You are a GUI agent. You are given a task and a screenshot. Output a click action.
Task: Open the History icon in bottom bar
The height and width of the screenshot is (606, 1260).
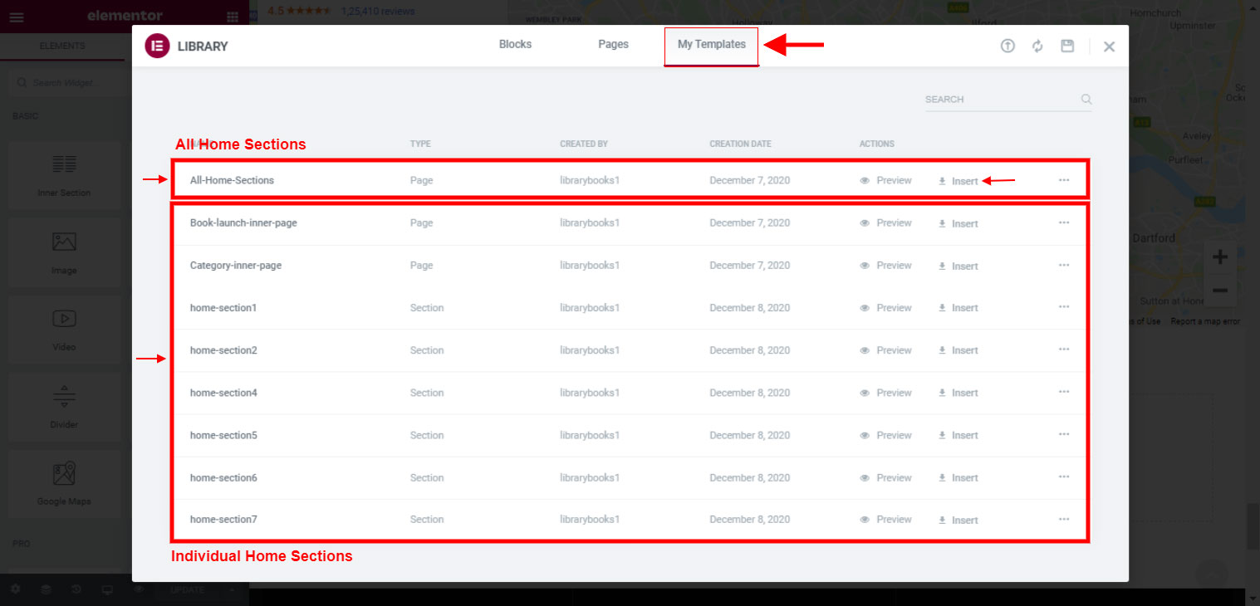click(76, 589)
